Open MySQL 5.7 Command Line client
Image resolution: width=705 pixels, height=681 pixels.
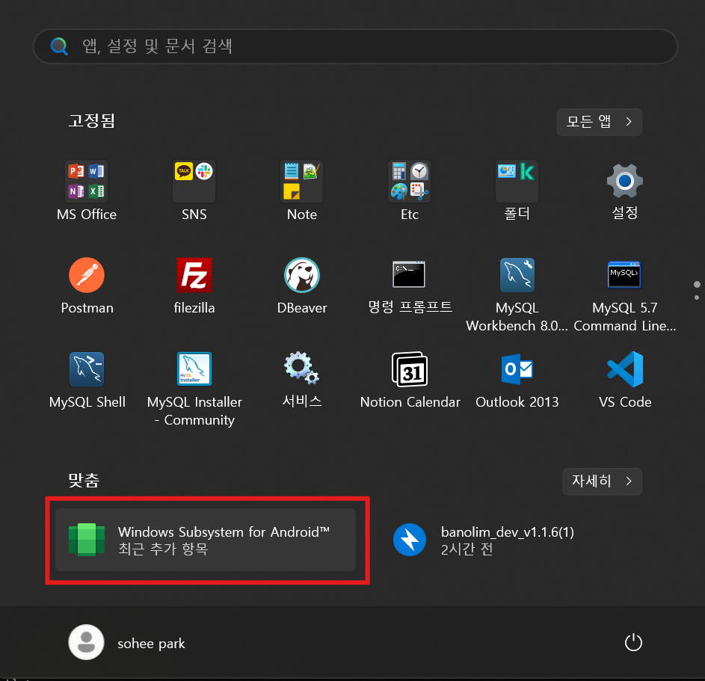point(625,295)
